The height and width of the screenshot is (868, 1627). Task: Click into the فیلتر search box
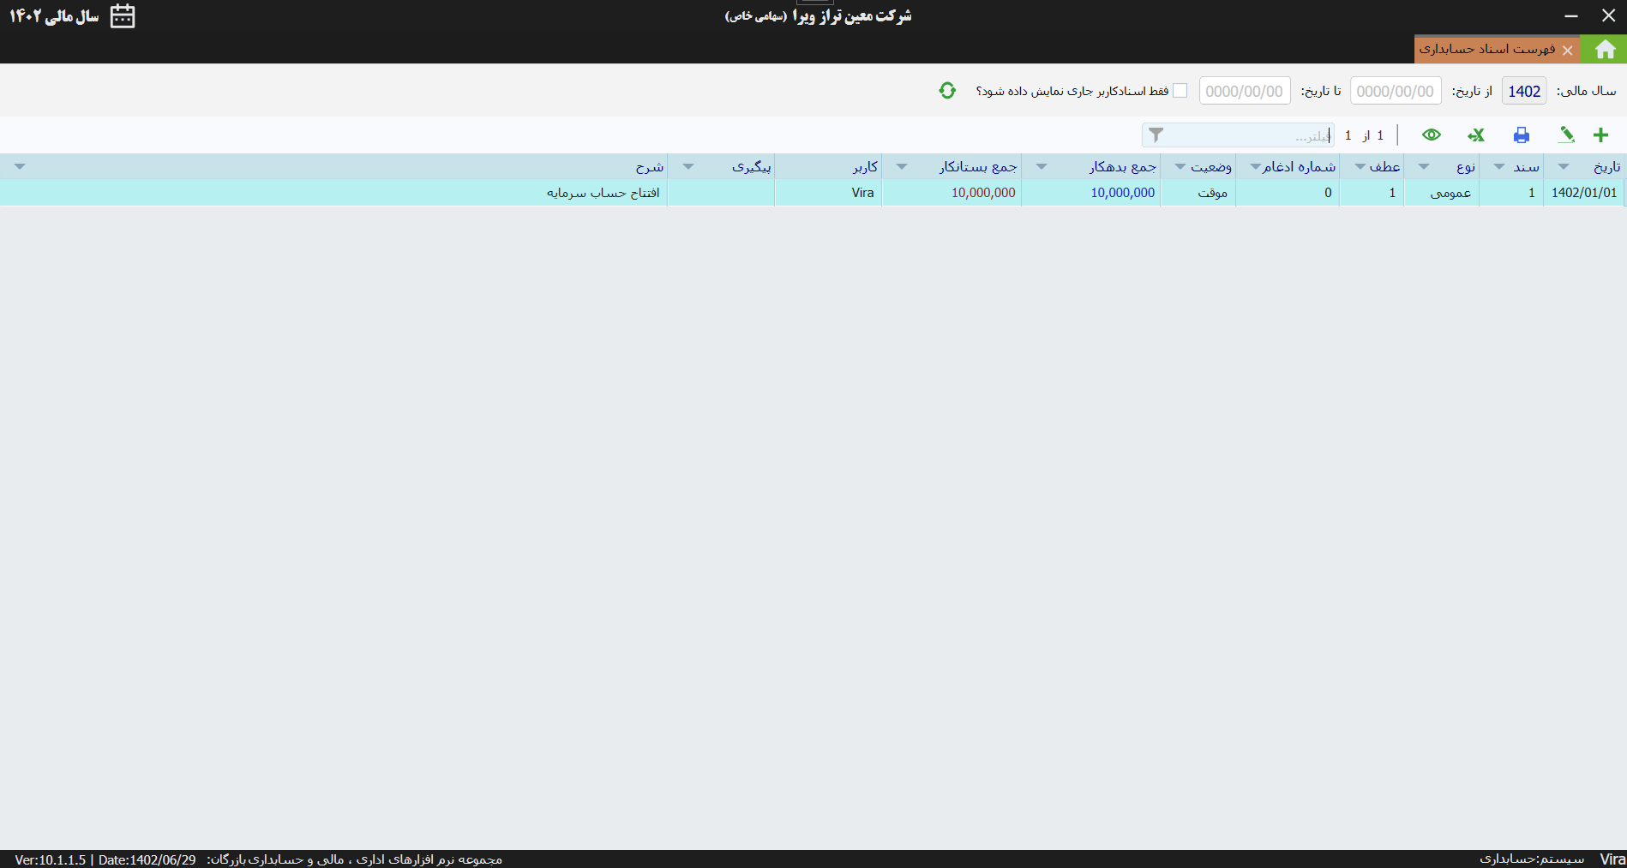point(1238,135)
